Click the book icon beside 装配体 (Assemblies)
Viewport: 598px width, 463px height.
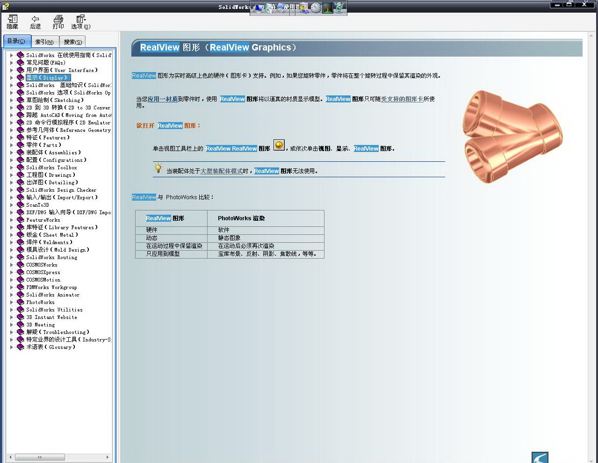coord(21,152)
